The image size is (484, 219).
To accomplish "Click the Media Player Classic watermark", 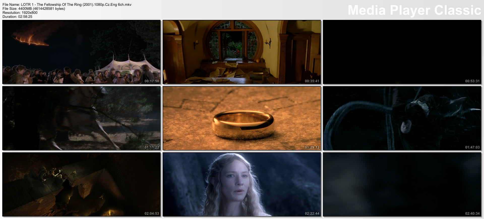I will [x=414, y=10].
